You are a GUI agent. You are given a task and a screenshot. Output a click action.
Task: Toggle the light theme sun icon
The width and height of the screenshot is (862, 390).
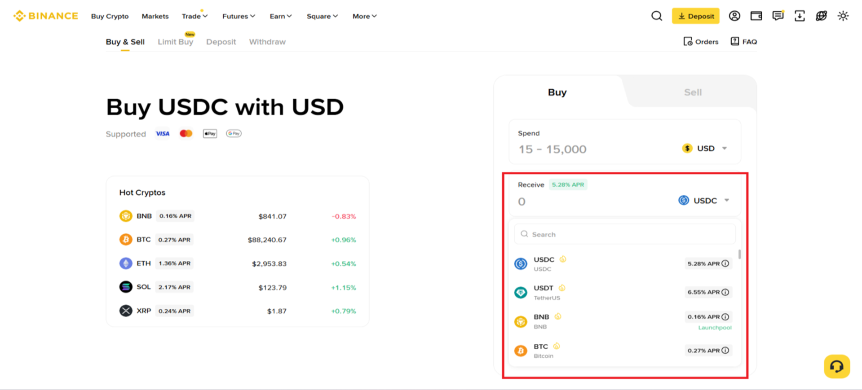tap(843, 16)
